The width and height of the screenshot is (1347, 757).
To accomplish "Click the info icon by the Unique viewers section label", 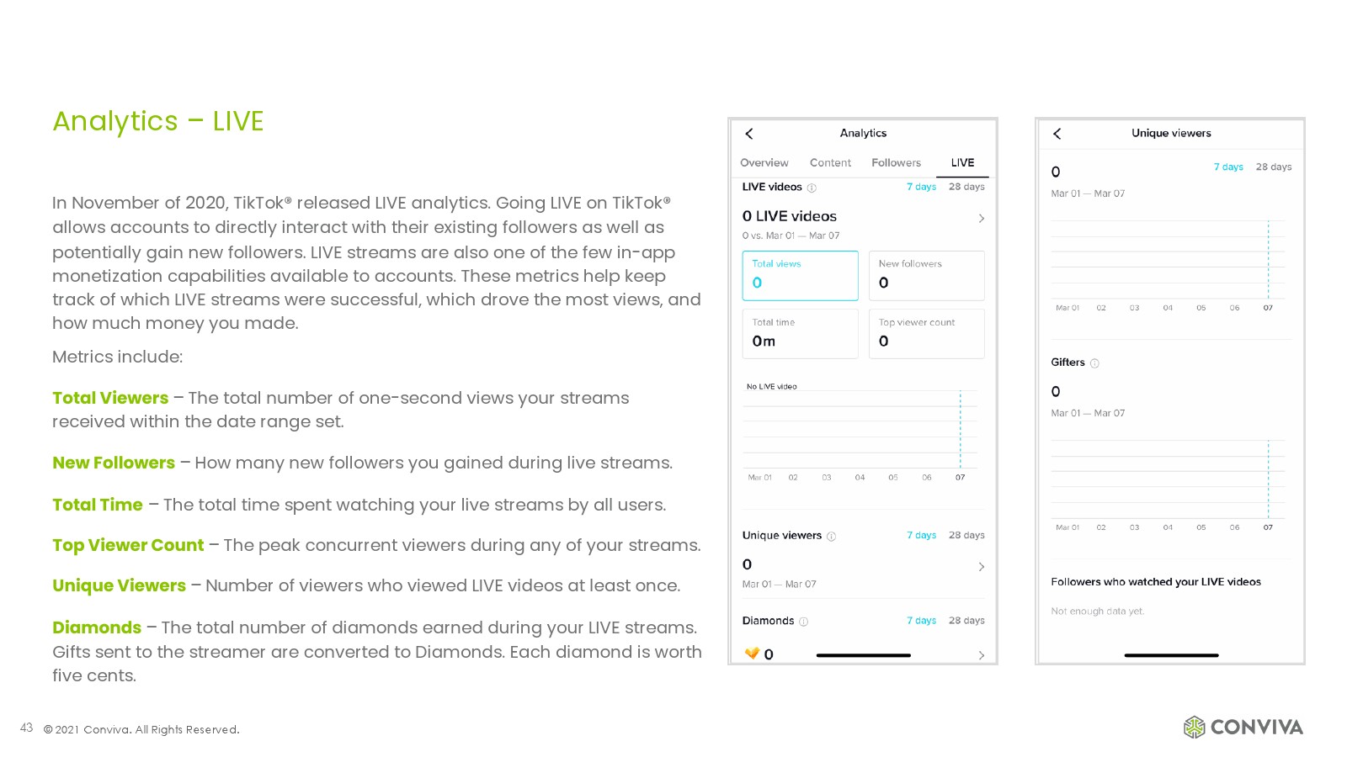I will 831,537.
